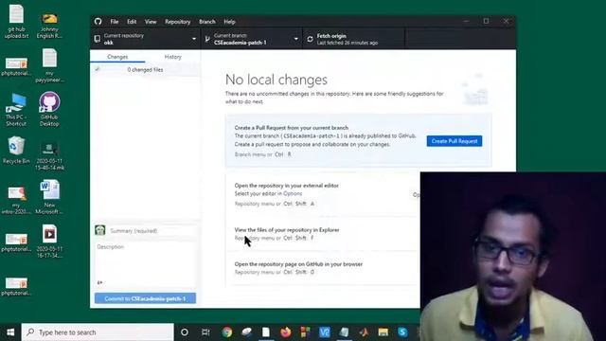Click the Description text area
The image size is (606, 341).
click(x=145, y=260)
